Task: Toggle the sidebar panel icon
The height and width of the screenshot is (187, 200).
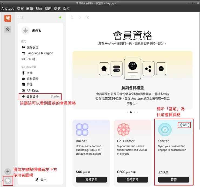Action: tap(21, 18)
